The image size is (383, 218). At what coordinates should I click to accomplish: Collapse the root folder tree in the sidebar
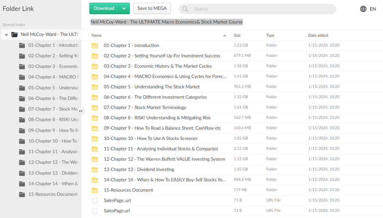point(6,34)
